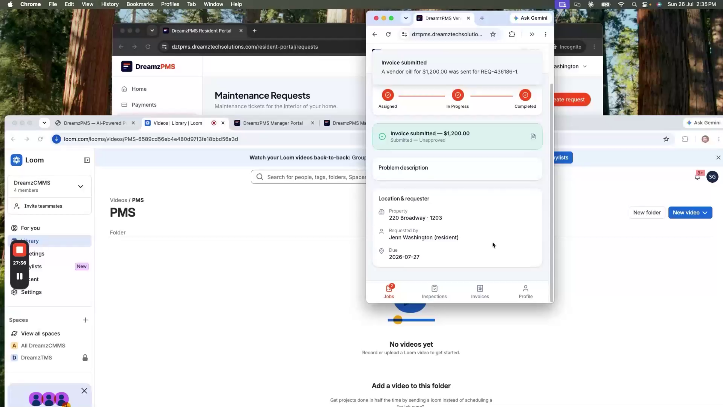Stop the Loom recording
723x407 pixels.
[20, 250]
